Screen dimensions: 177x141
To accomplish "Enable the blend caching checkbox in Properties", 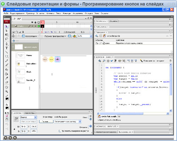I will [60, 131].
